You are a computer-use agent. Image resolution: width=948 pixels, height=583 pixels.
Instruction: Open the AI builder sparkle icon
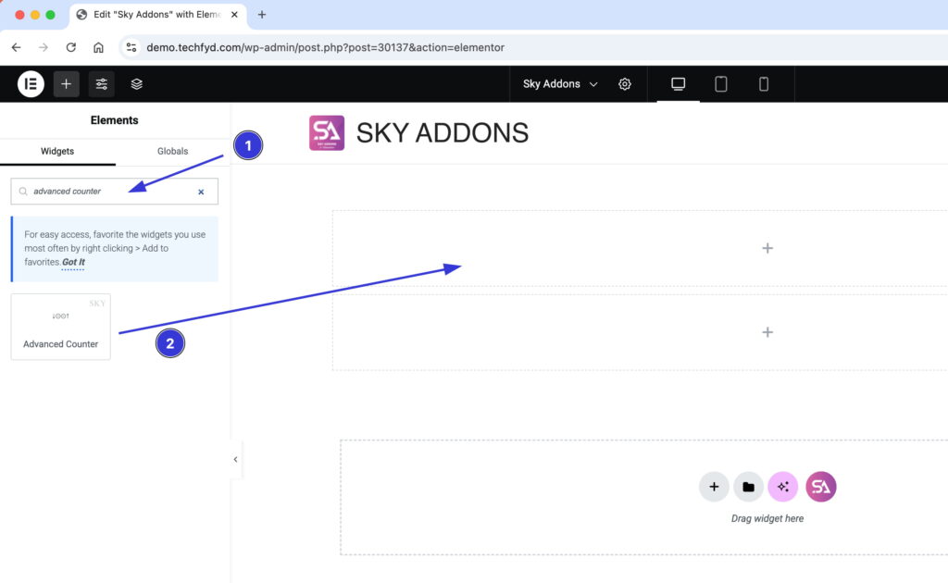click(x=783, y=487)
